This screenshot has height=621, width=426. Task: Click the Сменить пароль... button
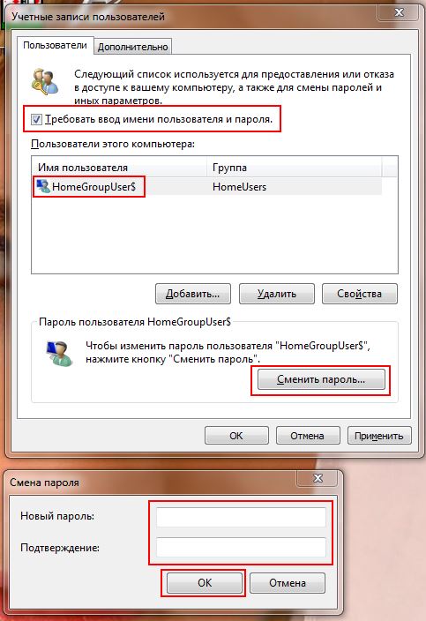[x=321, y=379]
